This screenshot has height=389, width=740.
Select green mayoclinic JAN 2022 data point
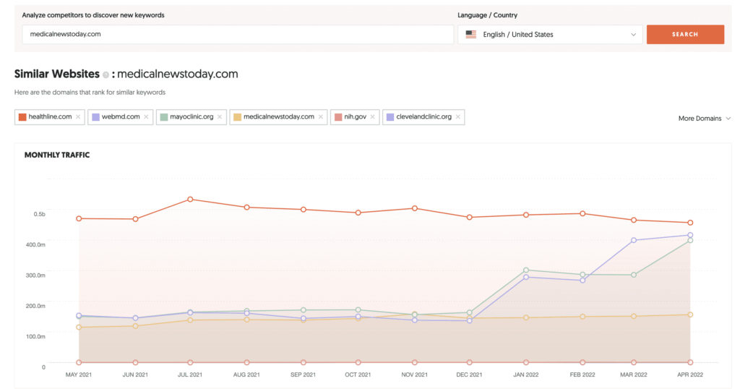(x=526, y=270)
